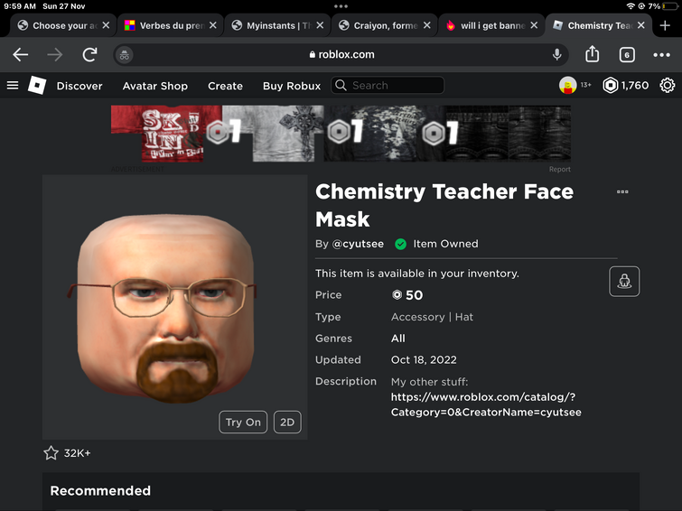Click the browser forward arrow
The width and height of the screenshot is (682, 511).
coord(55,55)
